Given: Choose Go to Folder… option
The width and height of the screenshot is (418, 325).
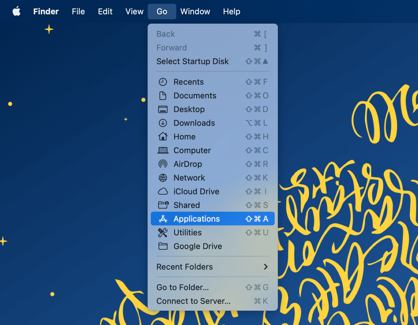Looking at the screenshot, I should [182, 287].
